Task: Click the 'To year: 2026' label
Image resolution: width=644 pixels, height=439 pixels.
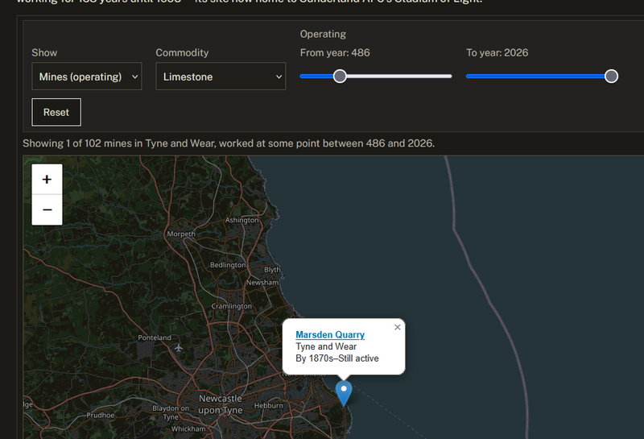Action: (x=497, y=52)
